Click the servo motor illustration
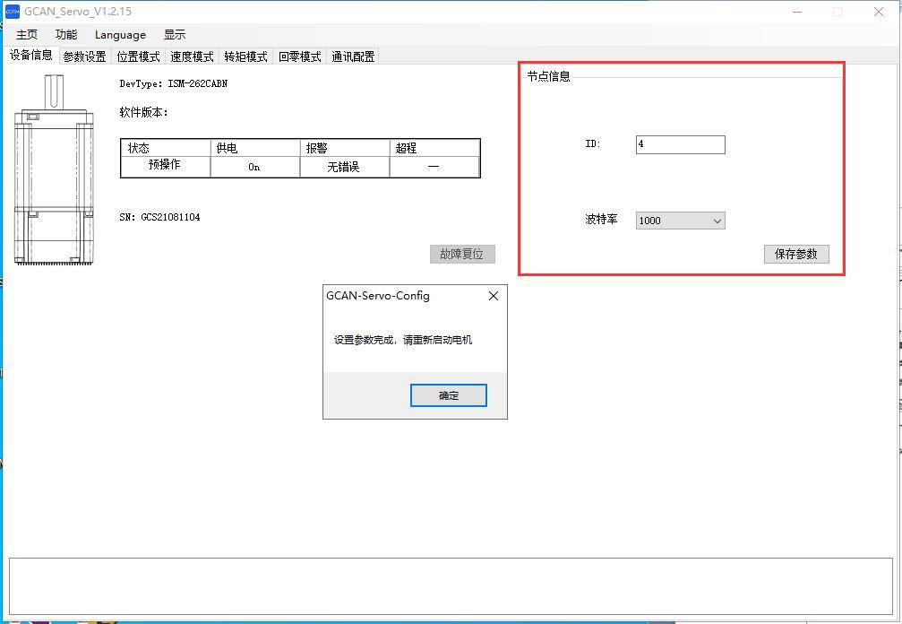This screenshot has height=624, width=902. pos(54,170)
